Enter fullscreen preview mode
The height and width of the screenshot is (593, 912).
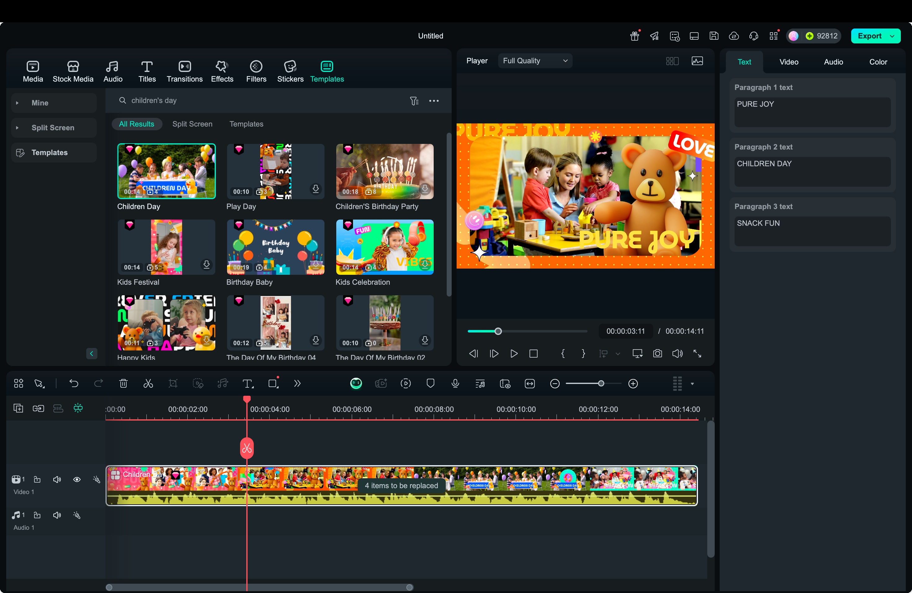click(x=697, y=354)
